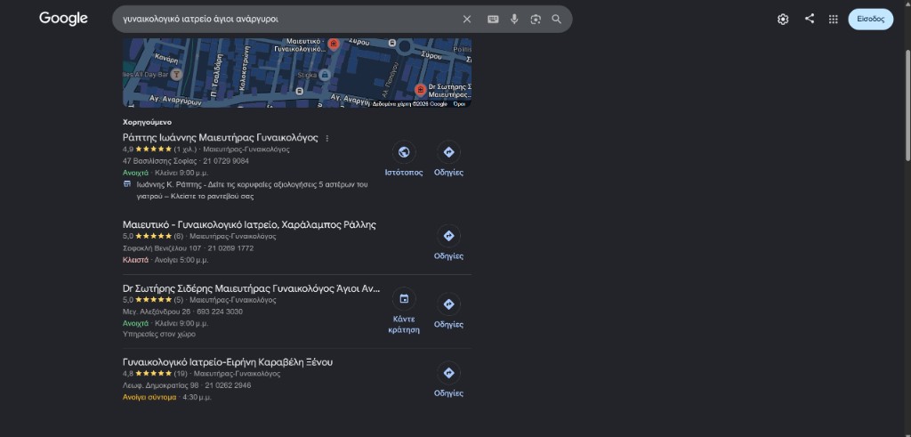Open Google apps grid

coord(833,20)
